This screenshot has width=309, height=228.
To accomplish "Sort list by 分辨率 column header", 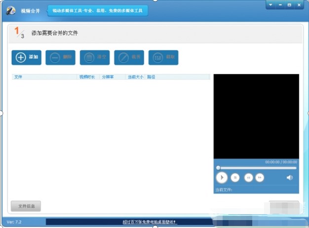I will pos(113,77).
